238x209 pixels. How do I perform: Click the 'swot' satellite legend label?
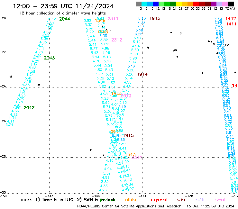click(x=221, y=200)
